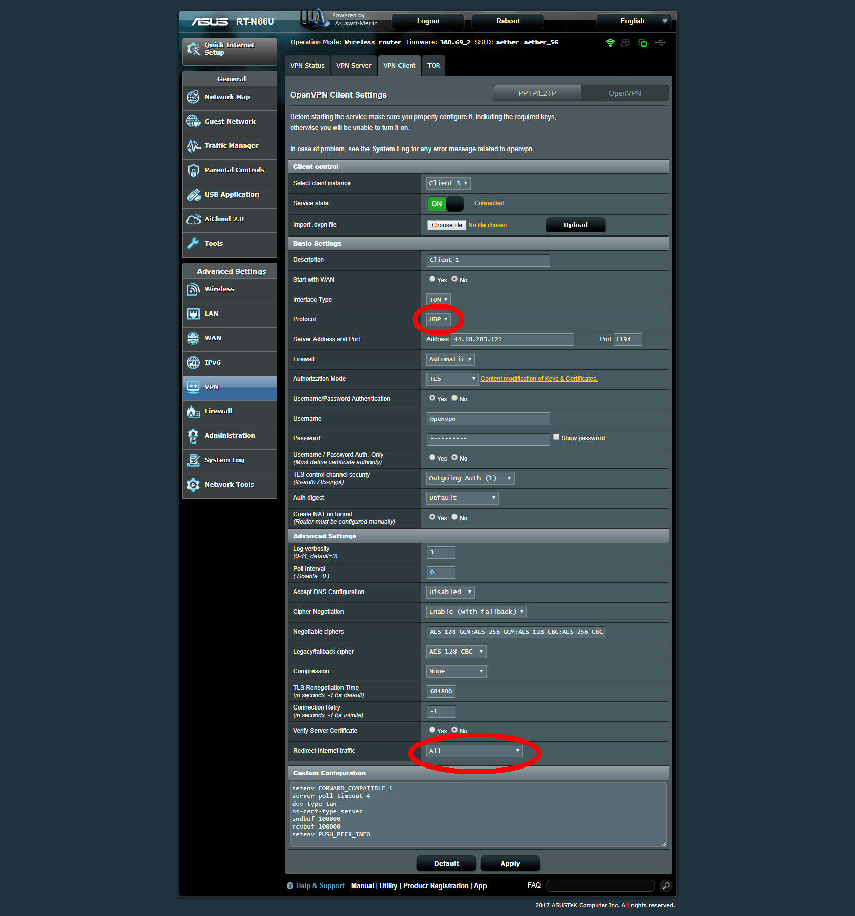Open the TOR tab

[434, 66]
